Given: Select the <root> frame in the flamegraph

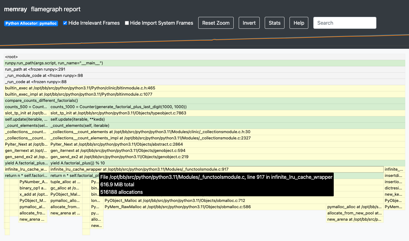Looking at the screenshot, I should 204,57.
